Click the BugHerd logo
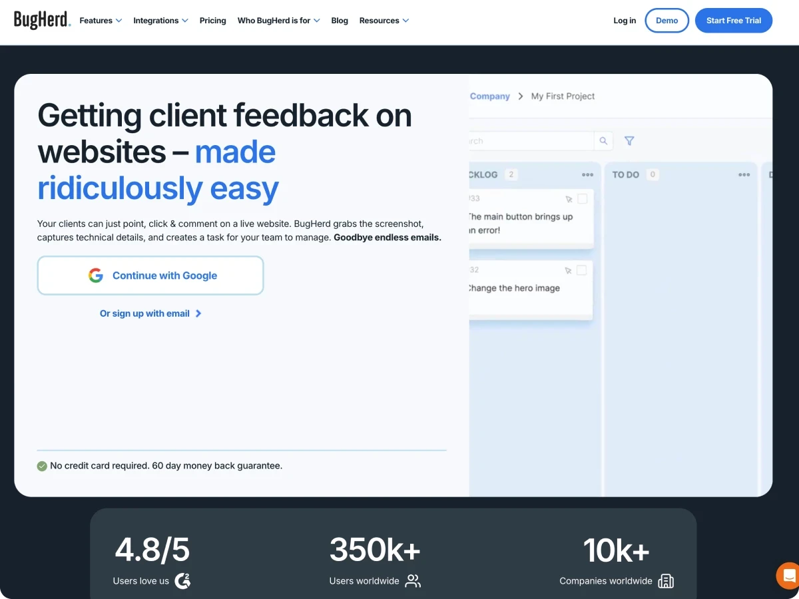 pos(42,20)
